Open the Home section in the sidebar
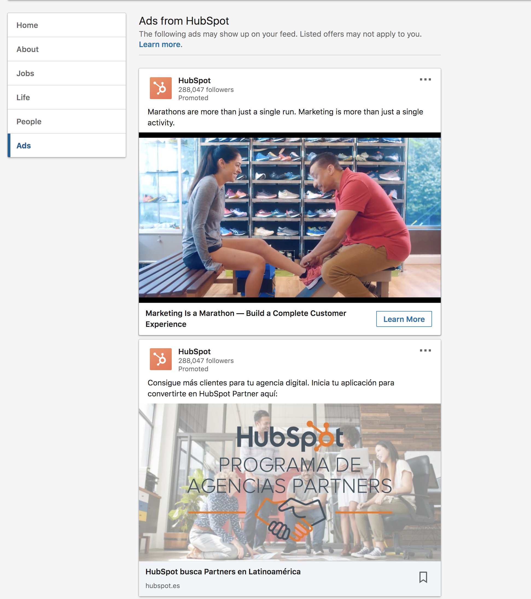 click(x=67, y=25)
